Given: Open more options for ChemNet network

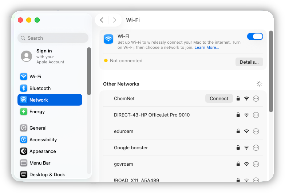Looking at the screenshot, I should click(x=256, y=99).
